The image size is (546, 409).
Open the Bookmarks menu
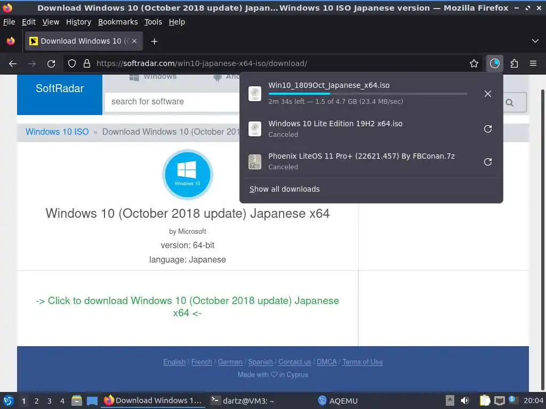coord(118,22)
